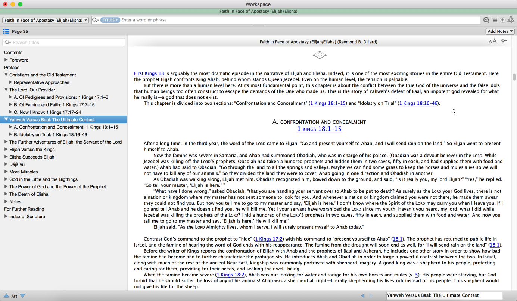Open the search results list icon

pos(495,20)
